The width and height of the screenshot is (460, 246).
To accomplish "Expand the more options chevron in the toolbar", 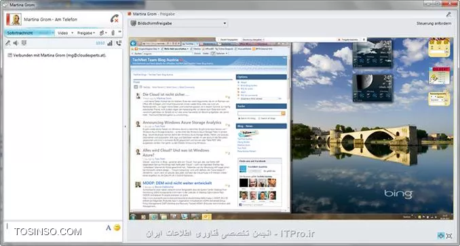I will [x=119, y=32].
